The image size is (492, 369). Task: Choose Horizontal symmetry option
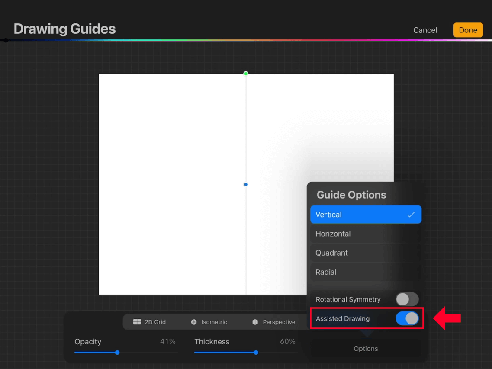click(x=366, y=234)
